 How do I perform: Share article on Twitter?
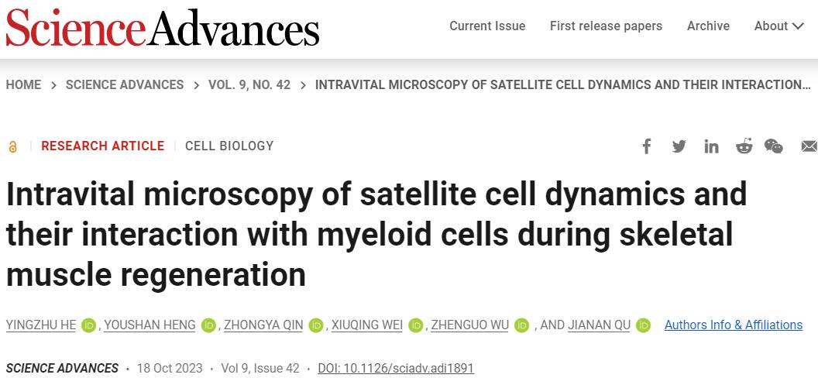(679, 146)
